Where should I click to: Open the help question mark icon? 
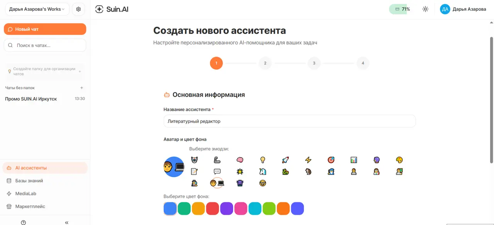24,222
